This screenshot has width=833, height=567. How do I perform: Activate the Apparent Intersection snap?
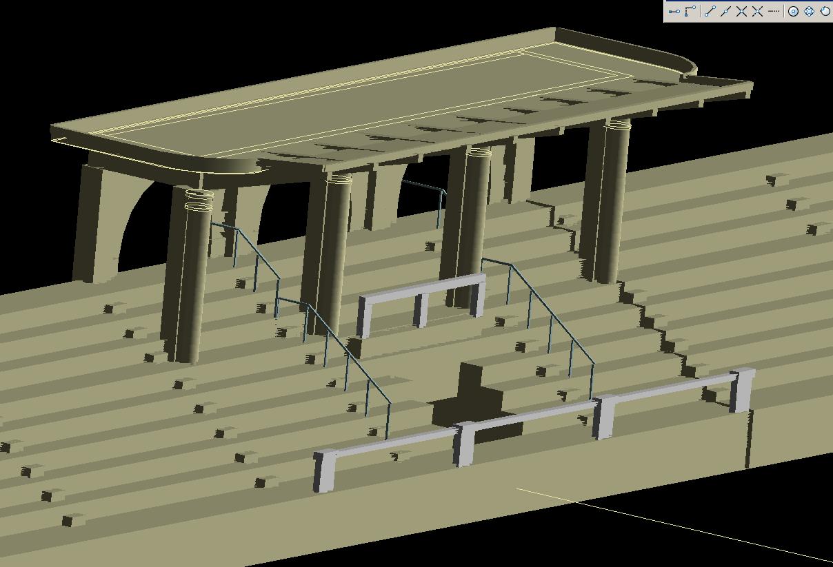[757, 11]
